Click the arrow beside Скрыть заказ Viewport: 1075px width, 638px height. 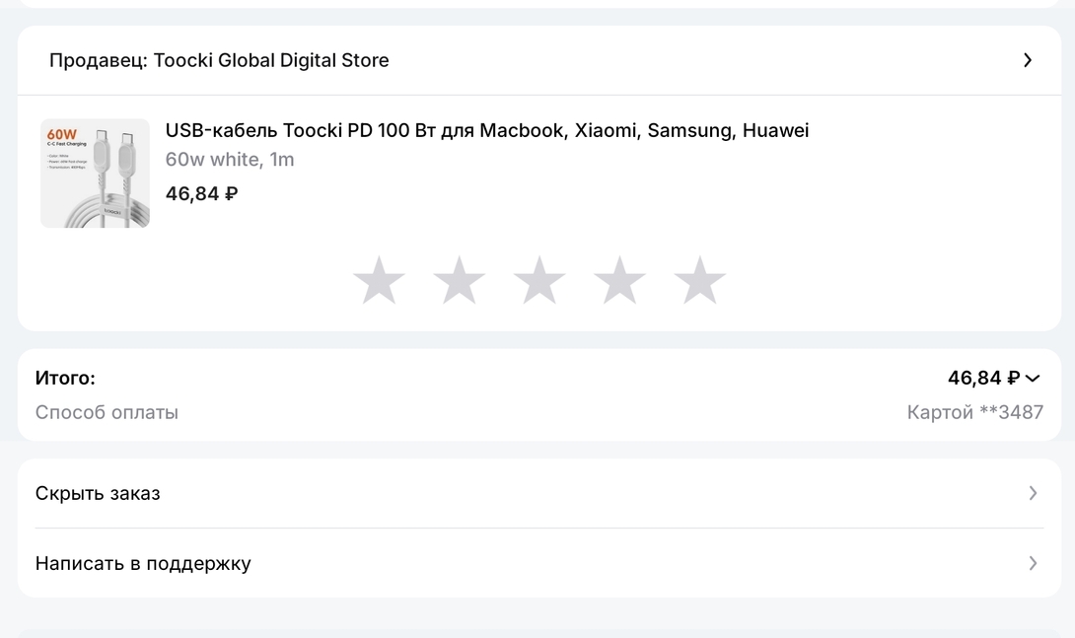click(x=1033, y=493)
